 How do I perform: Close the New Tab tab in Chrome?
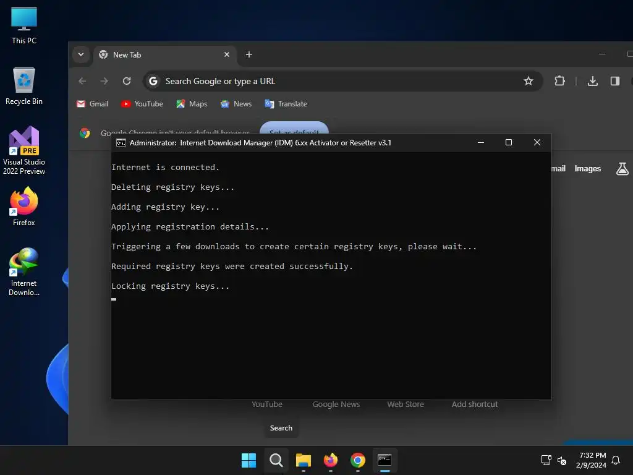click(x=227, y=54)
